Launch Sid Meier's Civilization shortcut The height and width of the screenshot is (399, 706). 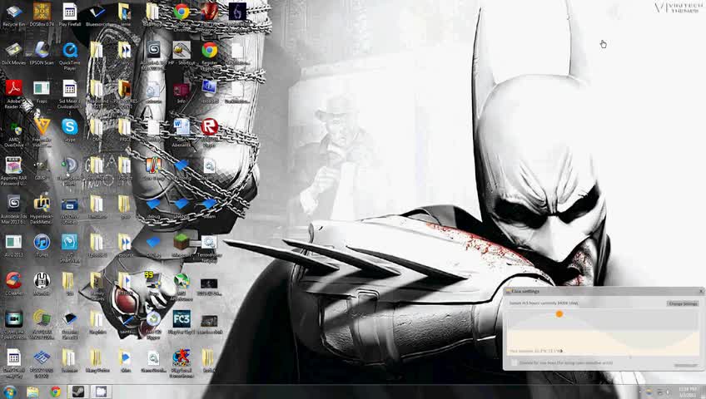69,93
